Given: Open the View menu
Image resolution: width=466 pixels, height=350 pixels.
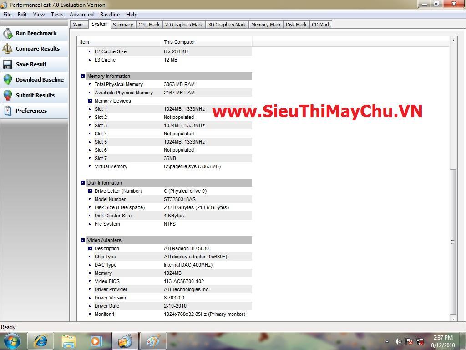Looking at the screenshot, I should (39, 15).
